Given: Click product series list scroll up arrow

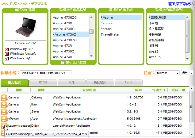Looking at the screenshot, I should (x=187, y=17).
